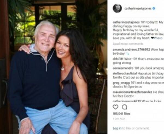This screenshot has width=164, height=134.
Task: Like the post with the heart icon
Action: click(116, 107)
